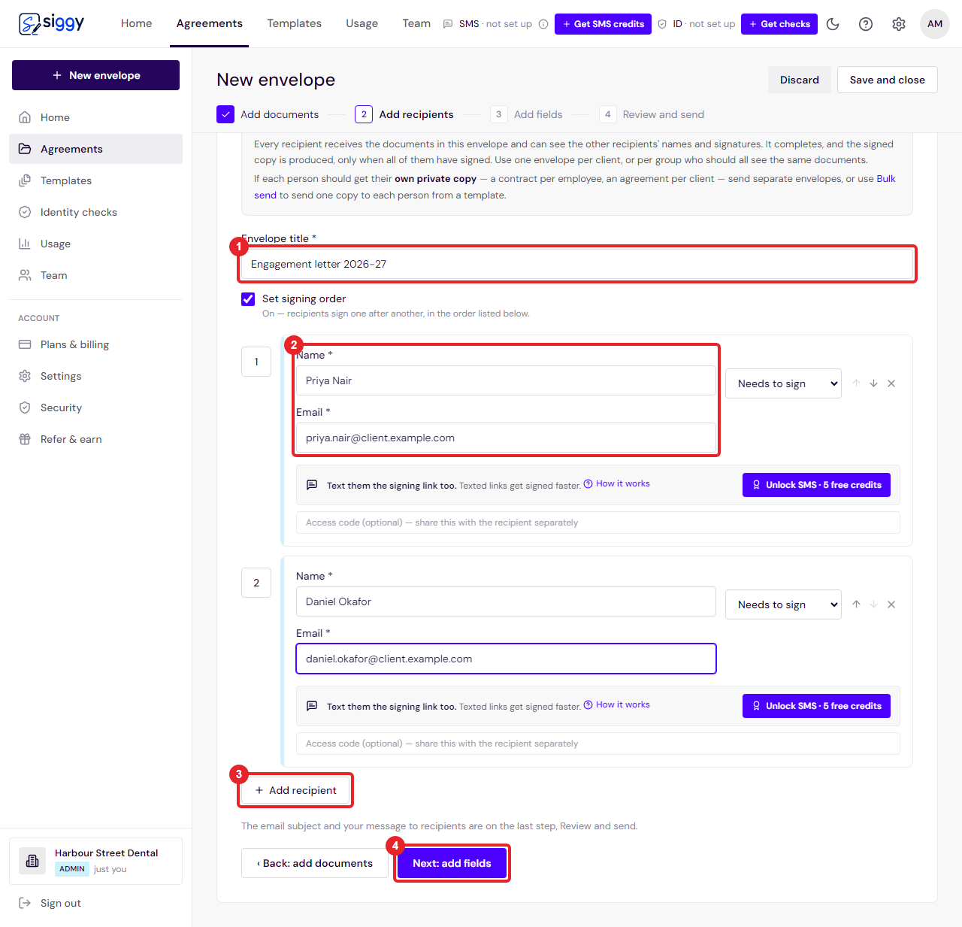Toggle dark mode moon icon

pyautogui.click(x=833, y=24)
